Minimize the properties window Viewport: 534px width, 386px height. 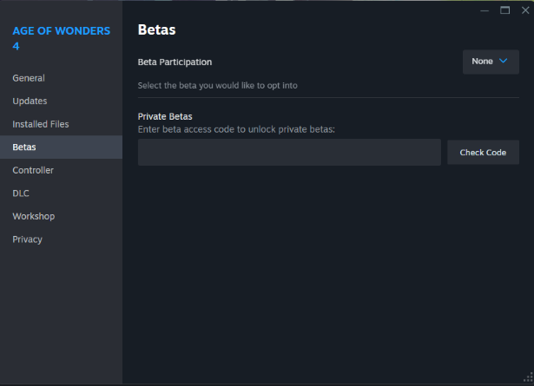click(x=485, y=10)
